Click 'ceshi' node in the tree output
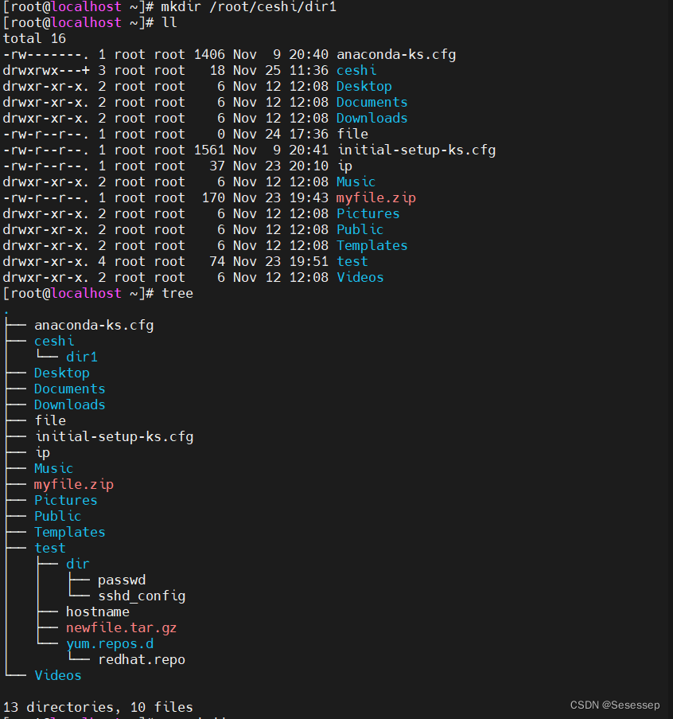 click(54, 341)
